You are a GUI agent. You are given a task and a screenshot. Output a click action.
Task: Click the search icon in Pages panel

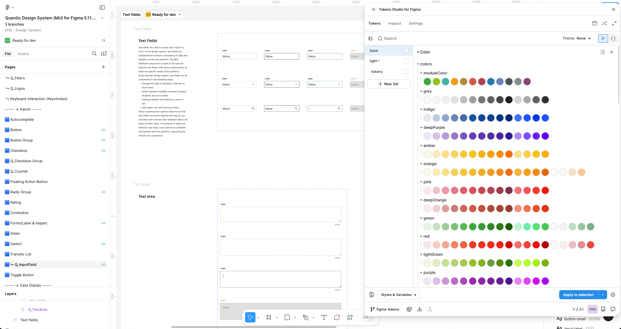pyautogui.click(x=94, y=54)
